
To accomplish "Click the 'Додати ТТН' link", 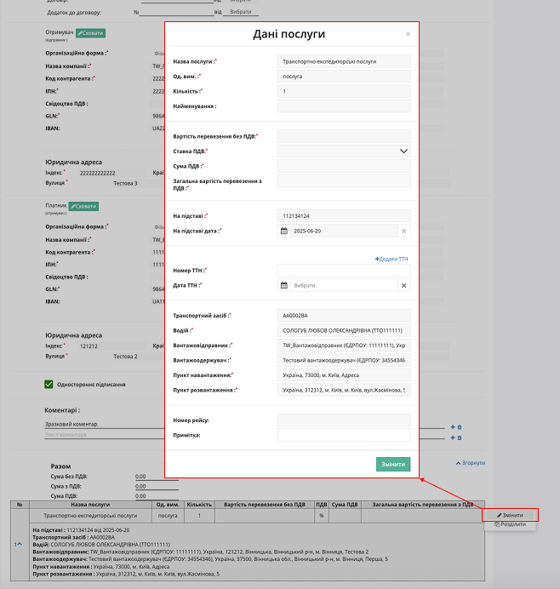I will [x=391, y=259].
